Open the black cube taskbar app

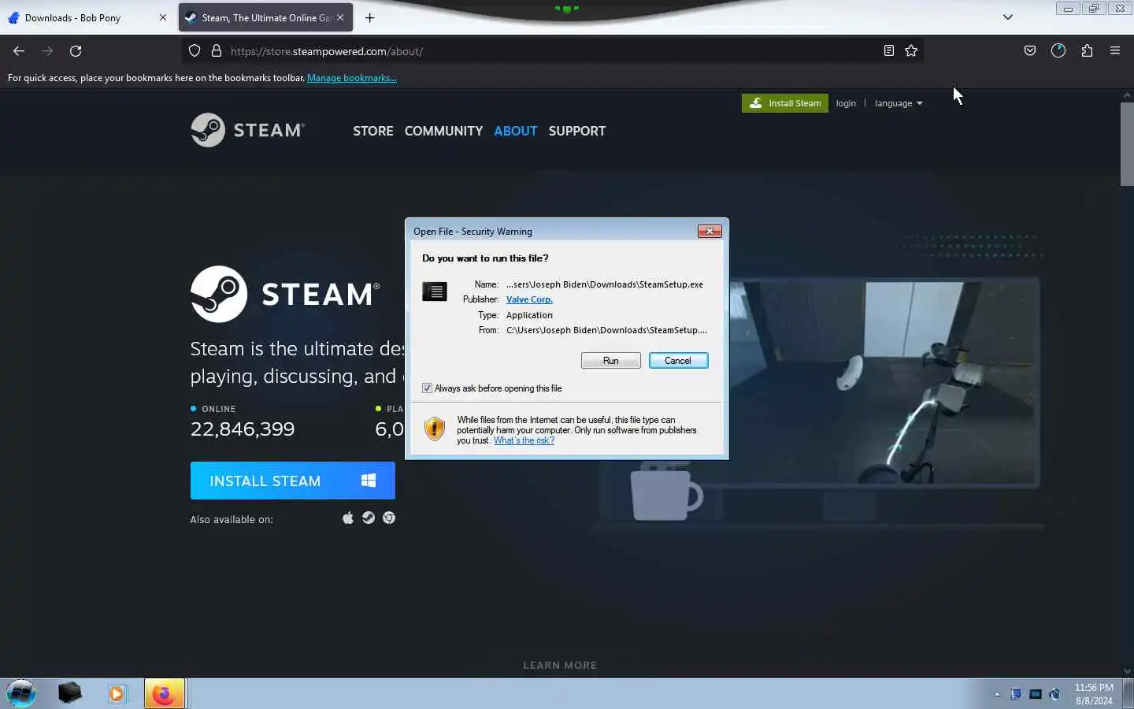point(69,693)
